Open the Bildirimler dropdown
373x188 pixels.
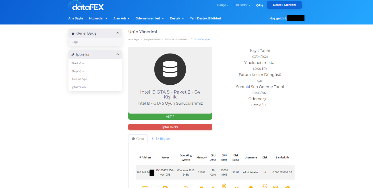pyautogui.click(x=242, y=5)
